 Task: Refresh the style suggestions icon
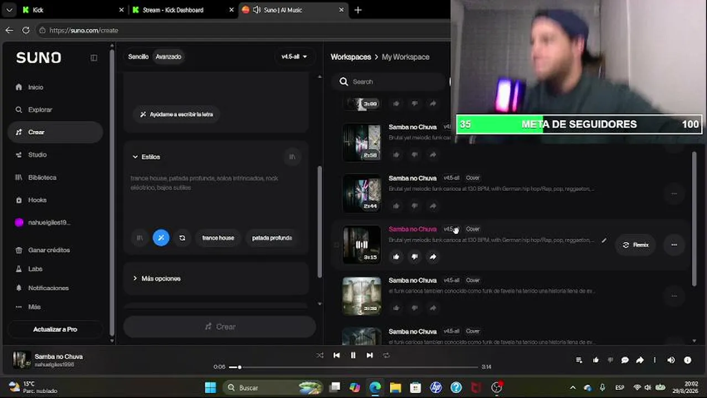(x=182, y=238)
